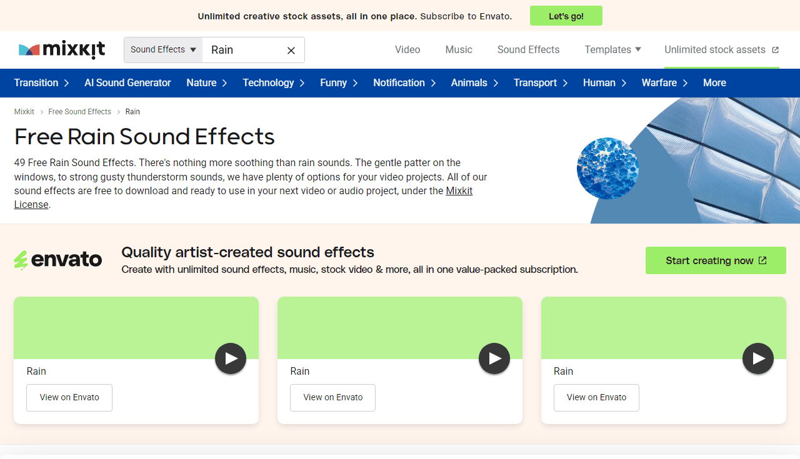
Task: Click View on Envato in third card
Action: coord(596,398)
